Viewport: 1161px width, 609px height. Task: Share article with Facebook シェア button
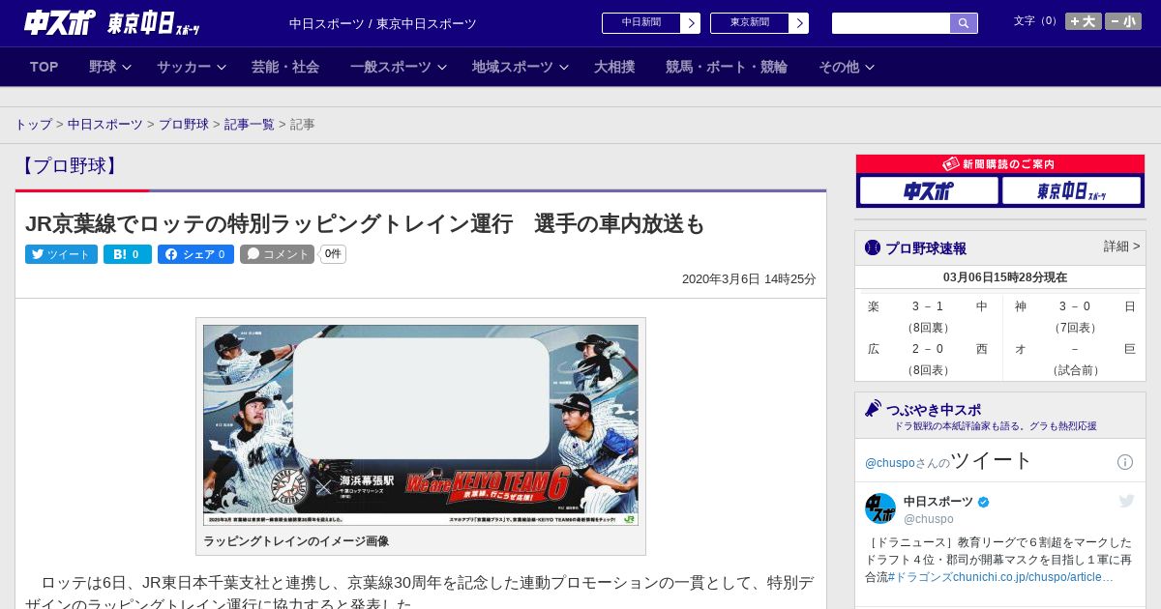[195, 254]
